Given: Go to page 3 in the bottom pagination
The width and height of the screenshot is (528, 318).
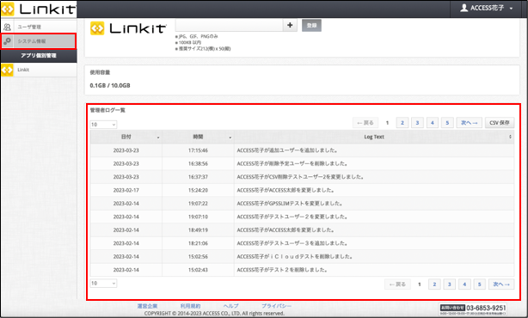Looking at the screenshot, I should point(449,284).
